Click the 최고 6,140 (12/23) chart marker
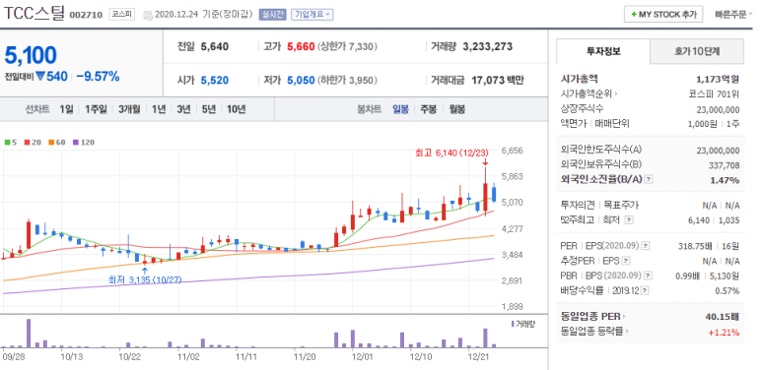The width and height of the screenshot is (762, 370). (x=451, y=154)
